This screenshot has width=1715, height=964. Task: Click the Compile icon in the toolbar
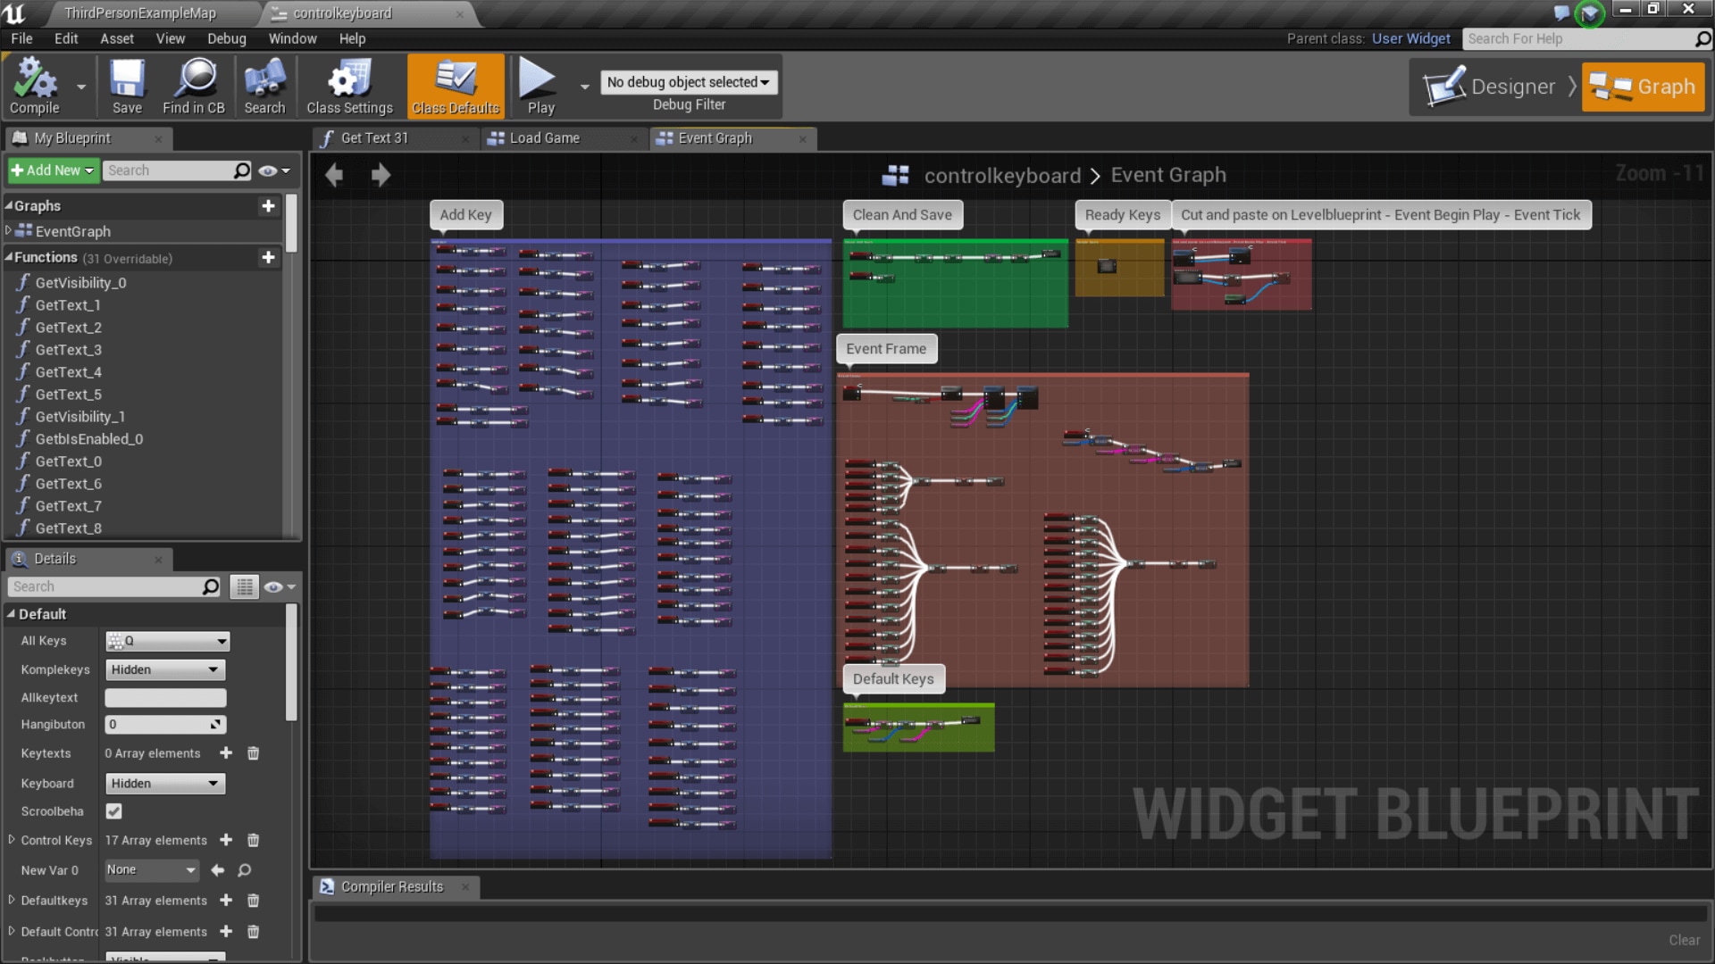35,85
